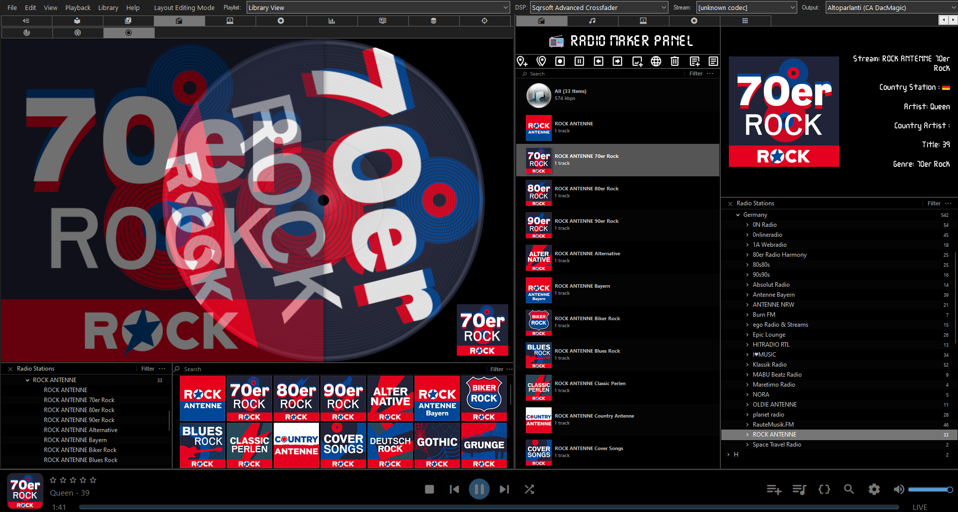Image resolution: width=958 pixels, height=512 pixels.
Task: Click the magnifier search icon in player bar
Action: [x=849, y=490]
